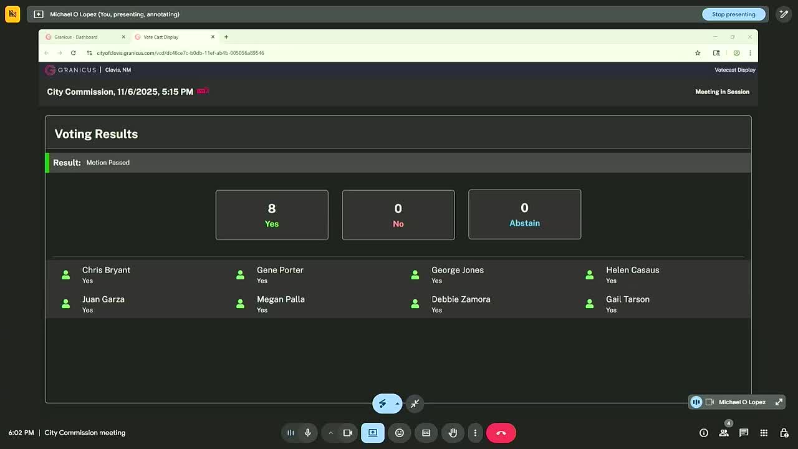
Task: Raise your hand in the meeting
Action: (453, 433)
